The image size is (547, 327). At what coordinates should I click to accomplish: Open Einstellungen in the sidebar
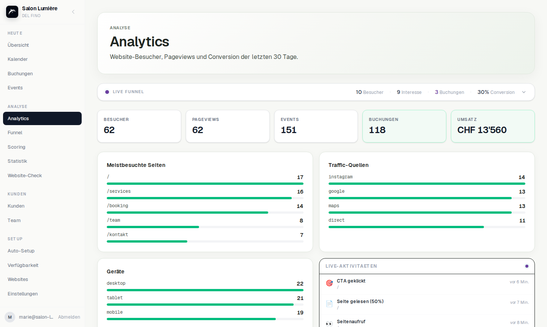pos(42,294)
